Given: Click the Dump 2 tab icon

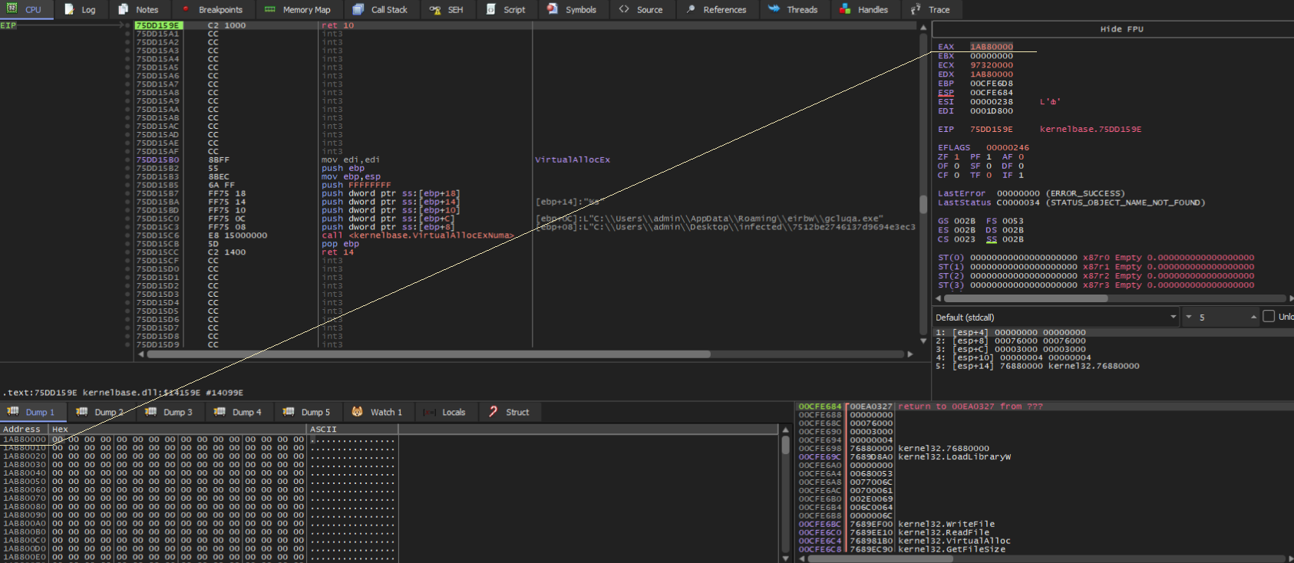Looking at the screenshot, I should click(x=82, y=411).
